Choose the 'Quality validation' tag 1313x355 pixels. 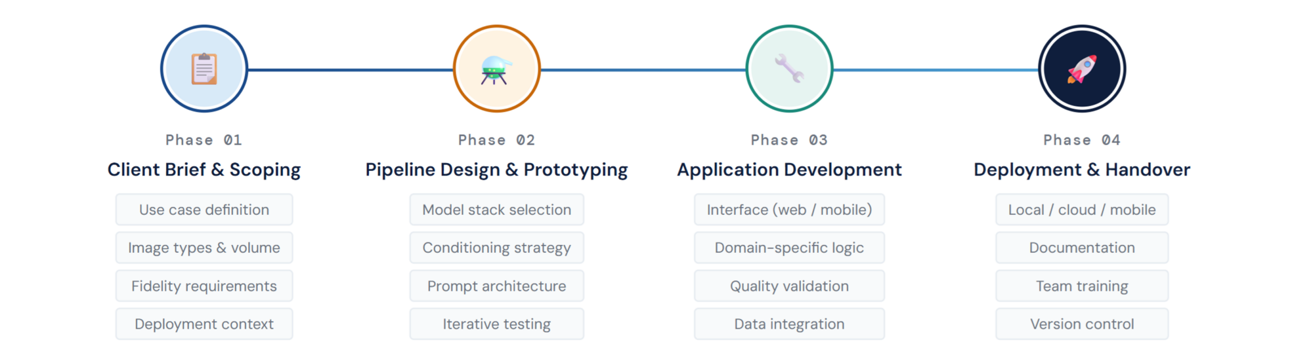click(789, 286)
